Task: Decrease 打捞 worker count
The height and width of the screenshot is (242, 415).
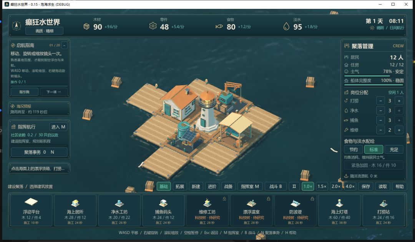Action: (380, 101)
